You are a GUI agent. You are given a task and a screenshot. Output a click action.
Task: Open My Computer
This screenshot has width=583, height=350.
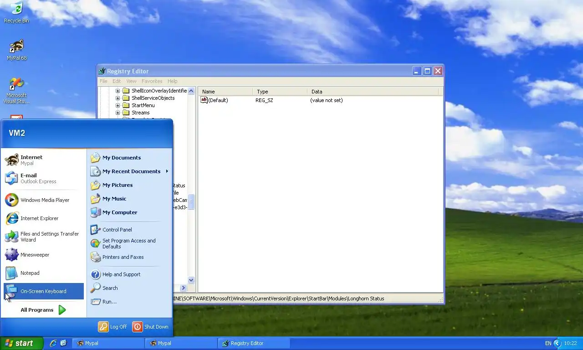pyautogui.click(x=129, y=212)
